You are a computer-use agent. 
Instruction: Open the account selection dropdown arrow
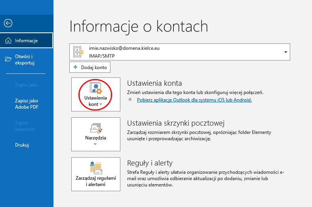[285, 52]
